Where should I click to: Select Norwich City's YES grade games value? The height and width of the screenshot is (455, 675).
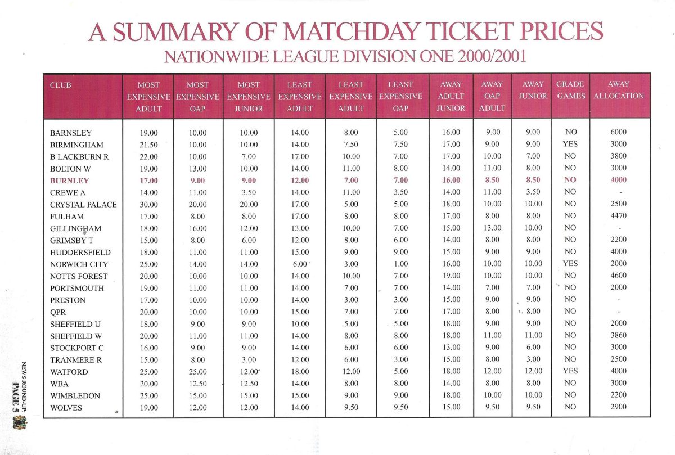click(570, 264)
